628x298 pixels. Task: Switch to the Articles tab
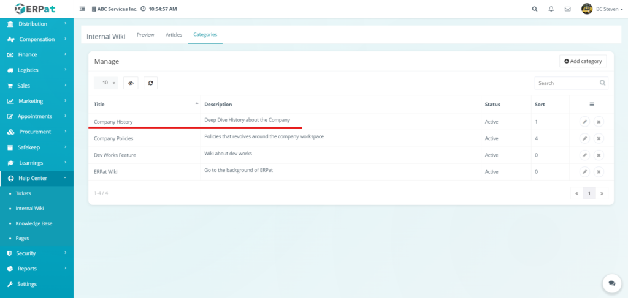174,35
